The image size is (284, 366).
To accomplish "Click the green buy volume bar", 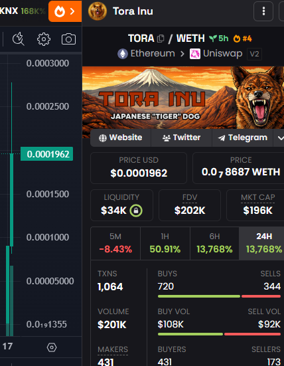I will [190, 334].
